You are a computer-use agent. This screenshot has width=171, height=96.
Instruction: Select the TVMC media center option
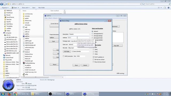click(x=93, y=52)
